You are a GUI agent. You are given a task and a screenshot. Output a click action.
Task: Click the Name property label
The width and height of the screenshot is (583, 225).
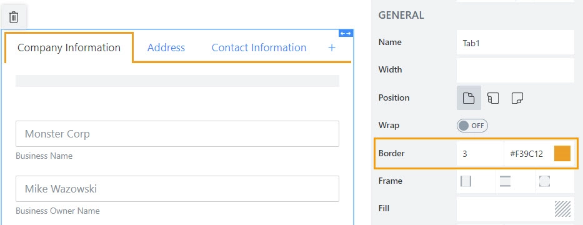[390, 42]
